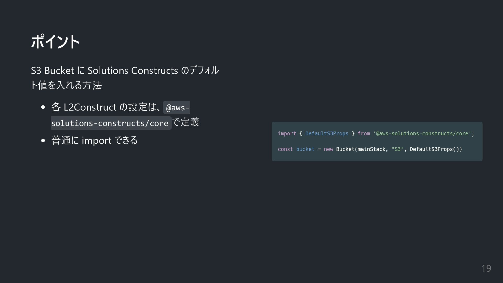Click the import keyword in code block
This screenshot has width=503, height=283.
[287, 134]
